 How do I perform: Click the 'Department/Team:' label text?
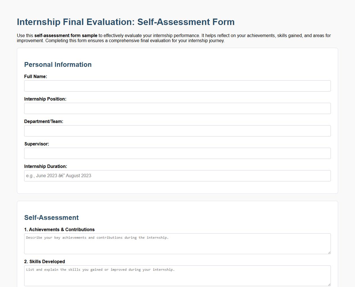click(x=44, y=121)
